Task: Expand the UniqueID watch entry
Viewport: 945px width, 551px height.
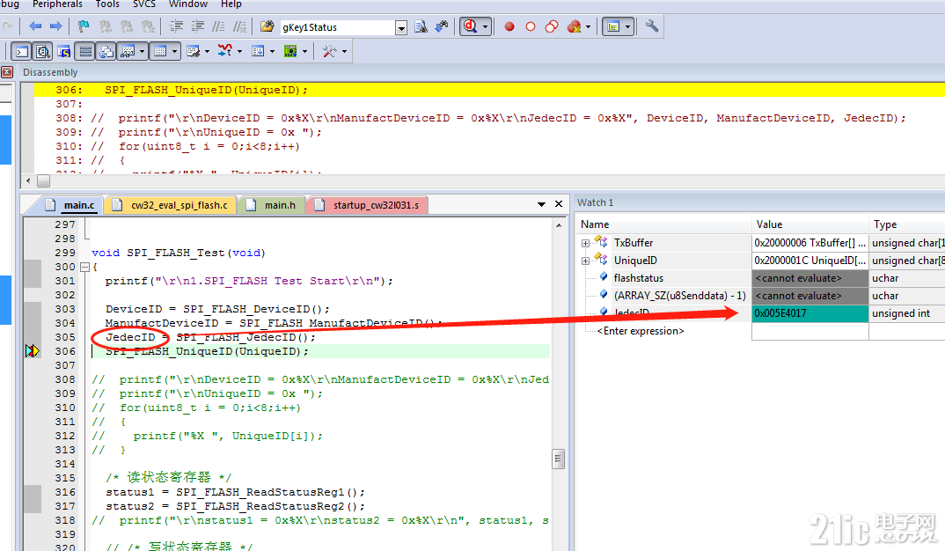Action: pos(585,261)
